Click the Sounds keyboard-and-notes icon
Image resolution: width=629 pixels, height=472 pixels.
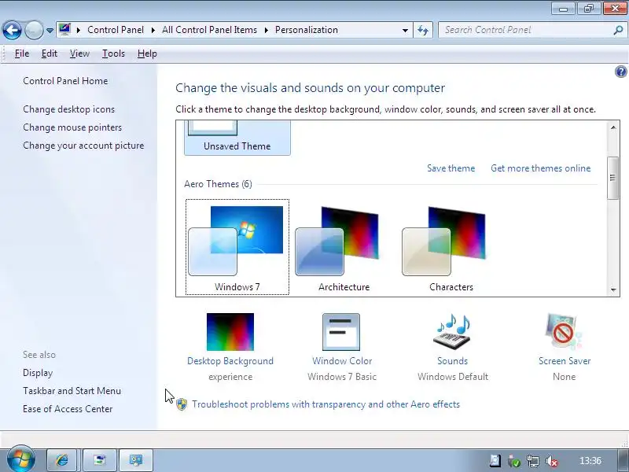coord(453,332)
